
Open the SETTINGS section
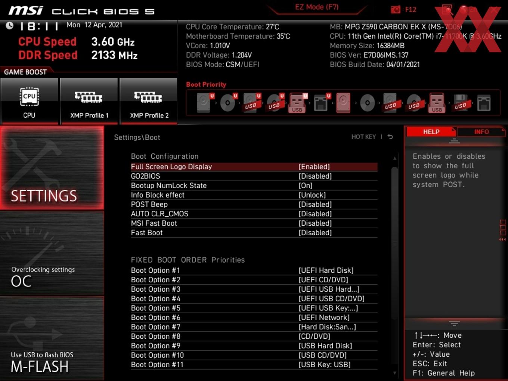click(x=52, y=168)
